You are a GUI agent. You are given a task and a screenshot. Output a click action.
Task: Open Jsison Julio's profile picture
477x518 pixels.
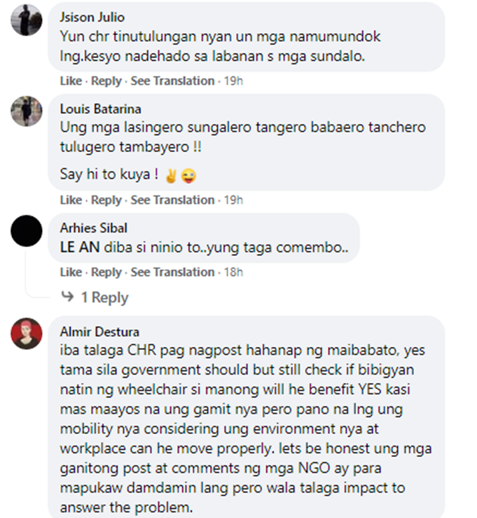pos(27,20)
